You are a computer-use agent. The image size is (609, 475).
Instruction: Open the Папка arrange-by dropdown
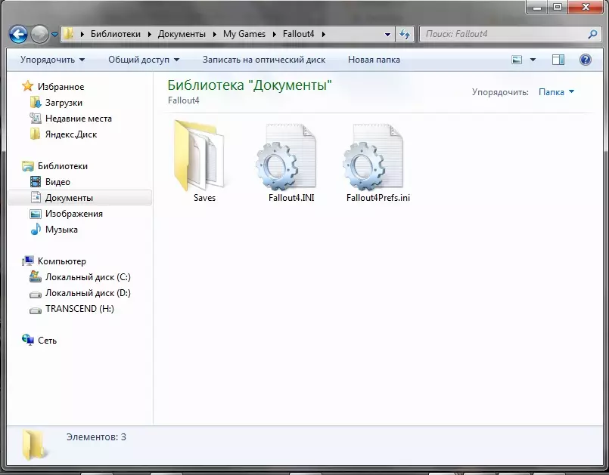pyautogui.click(x=556, y=92)
